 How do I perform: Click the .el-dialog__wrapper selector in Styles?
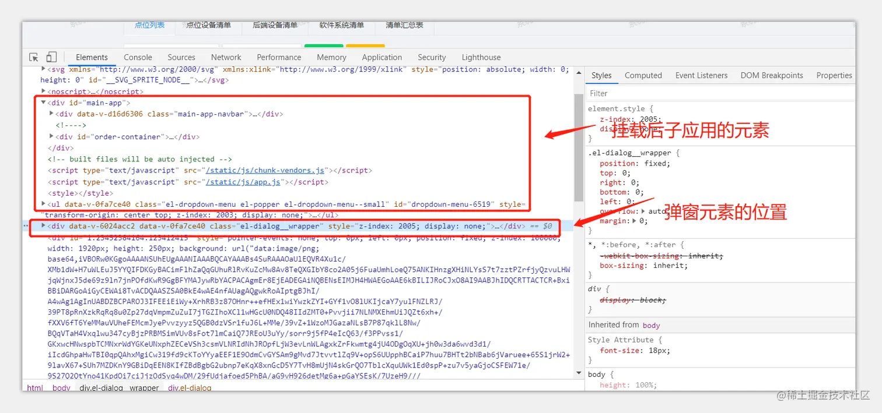630,153
